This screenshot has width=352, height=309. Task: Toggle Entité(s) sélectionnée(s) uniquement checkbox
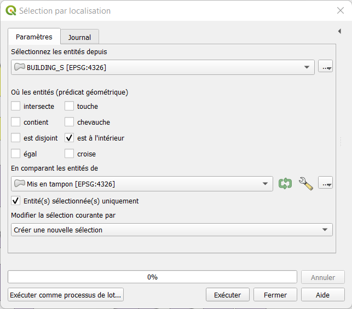tap(16, 201)
